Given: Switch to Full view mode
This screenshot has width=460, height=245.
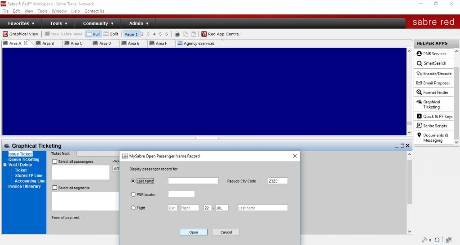Looking at the screenshot, I should (x=93, y=34).
